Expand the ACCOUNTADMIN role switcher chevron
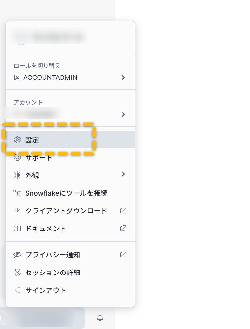 pos(123,77)
